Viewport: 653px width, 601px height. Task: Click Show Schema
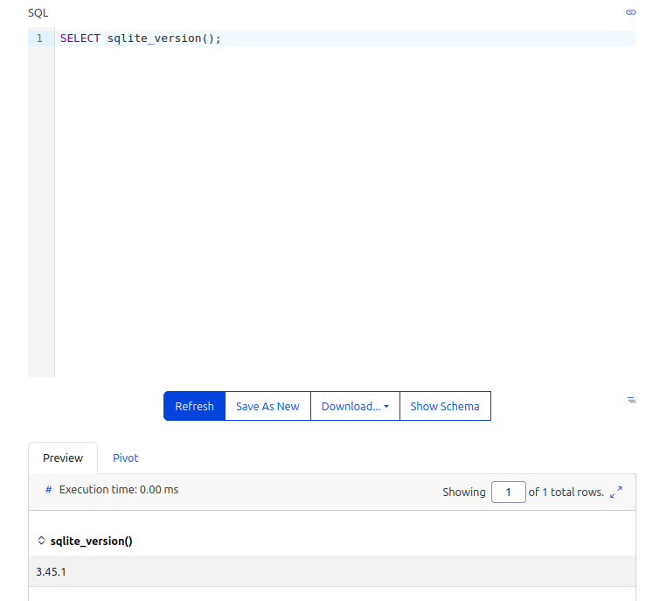445,406
